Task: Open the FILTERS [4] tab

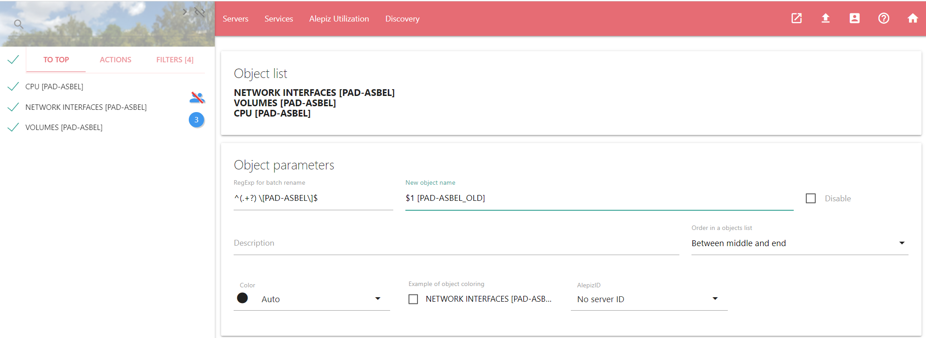Action: click(174, 60)
